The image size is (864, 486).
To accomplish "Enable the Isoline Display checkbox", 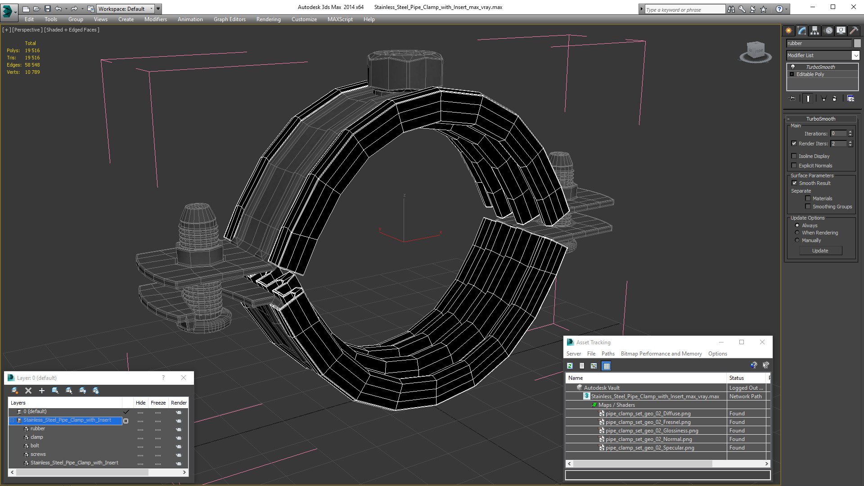I will 794,156.
